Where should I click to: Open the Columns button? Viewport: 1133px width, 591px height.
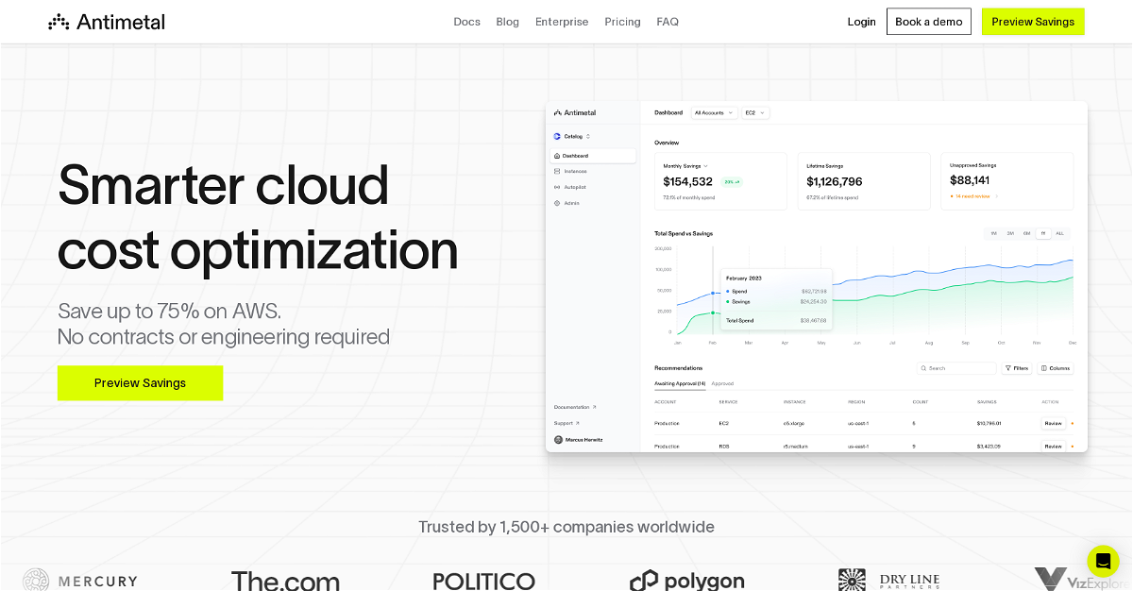(x=1056, y=368)
